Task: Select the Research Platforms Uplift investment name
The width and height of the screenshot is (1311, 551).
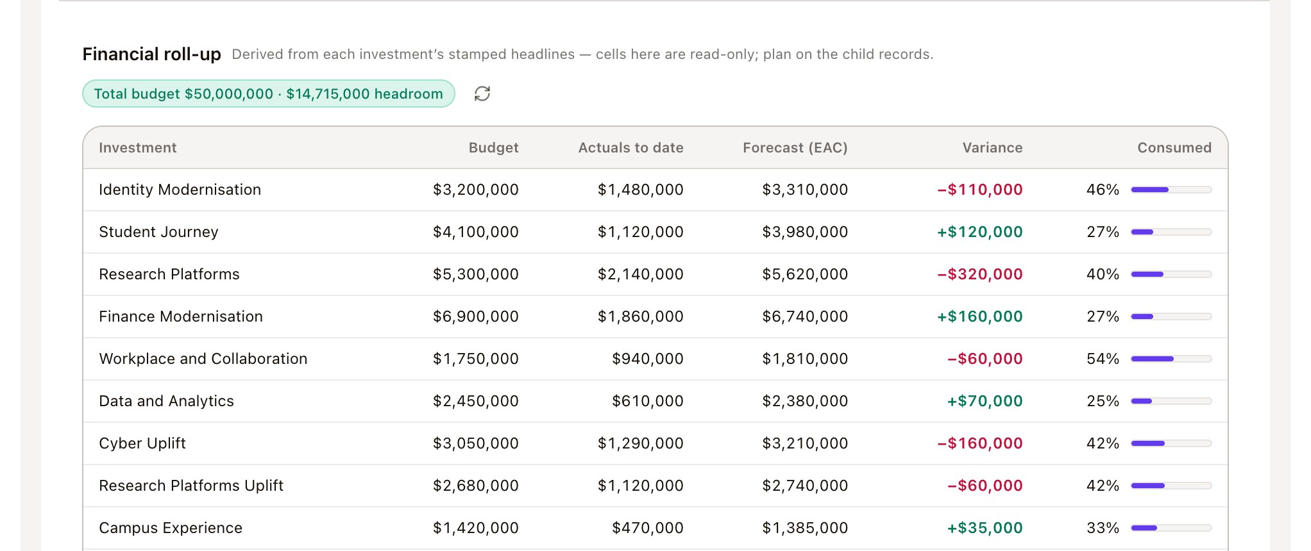Action: point(191,486)
